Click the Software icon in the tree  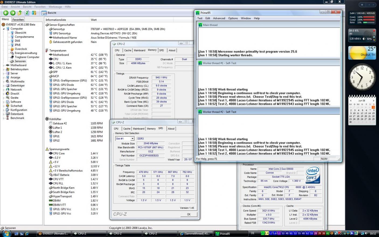tap(8, 102)
